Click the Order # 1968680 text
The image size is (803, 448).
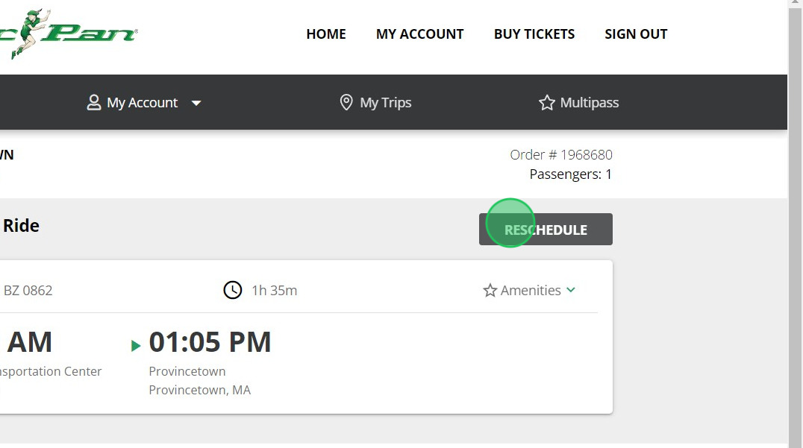click(x=561, y=154)
